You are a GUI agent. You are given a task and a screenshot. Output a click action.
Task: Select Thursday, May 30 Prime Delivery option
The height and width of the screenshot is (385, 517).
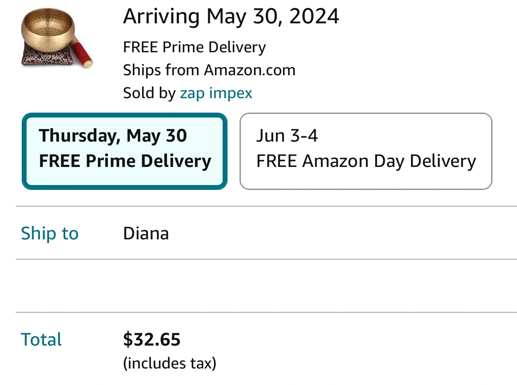coord(124,151)
